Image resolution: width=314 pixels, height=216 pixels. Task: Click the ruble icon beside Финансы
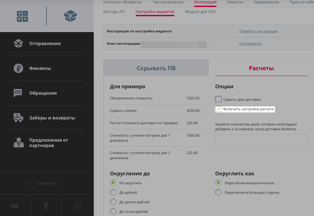click(x=18, y=68)
